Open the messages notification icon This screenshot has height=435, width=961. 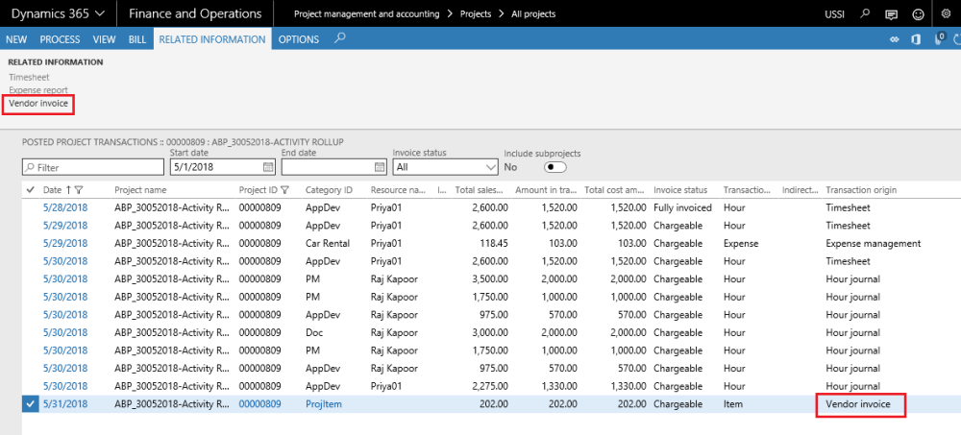(891, 13)
